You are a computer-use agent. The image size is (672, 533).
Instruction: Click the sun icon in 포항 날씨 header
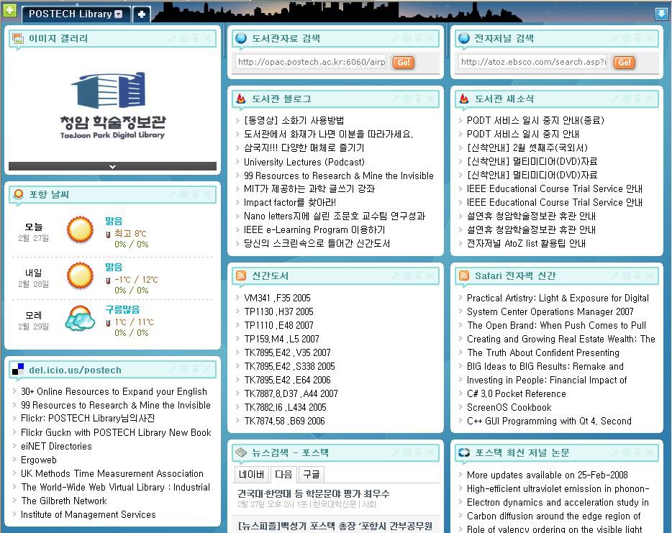pos(19,194)
